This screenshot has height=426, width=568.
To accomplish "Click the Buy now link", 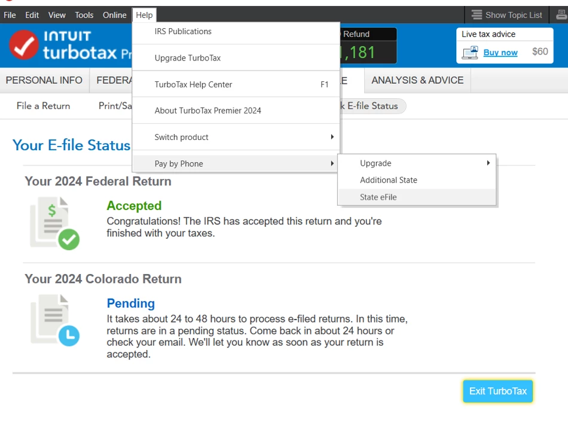I will tap(500, 53).
